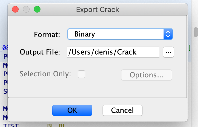Confirm export with the OK button
This screenshot has height=127, width=198.
point(72,110)
